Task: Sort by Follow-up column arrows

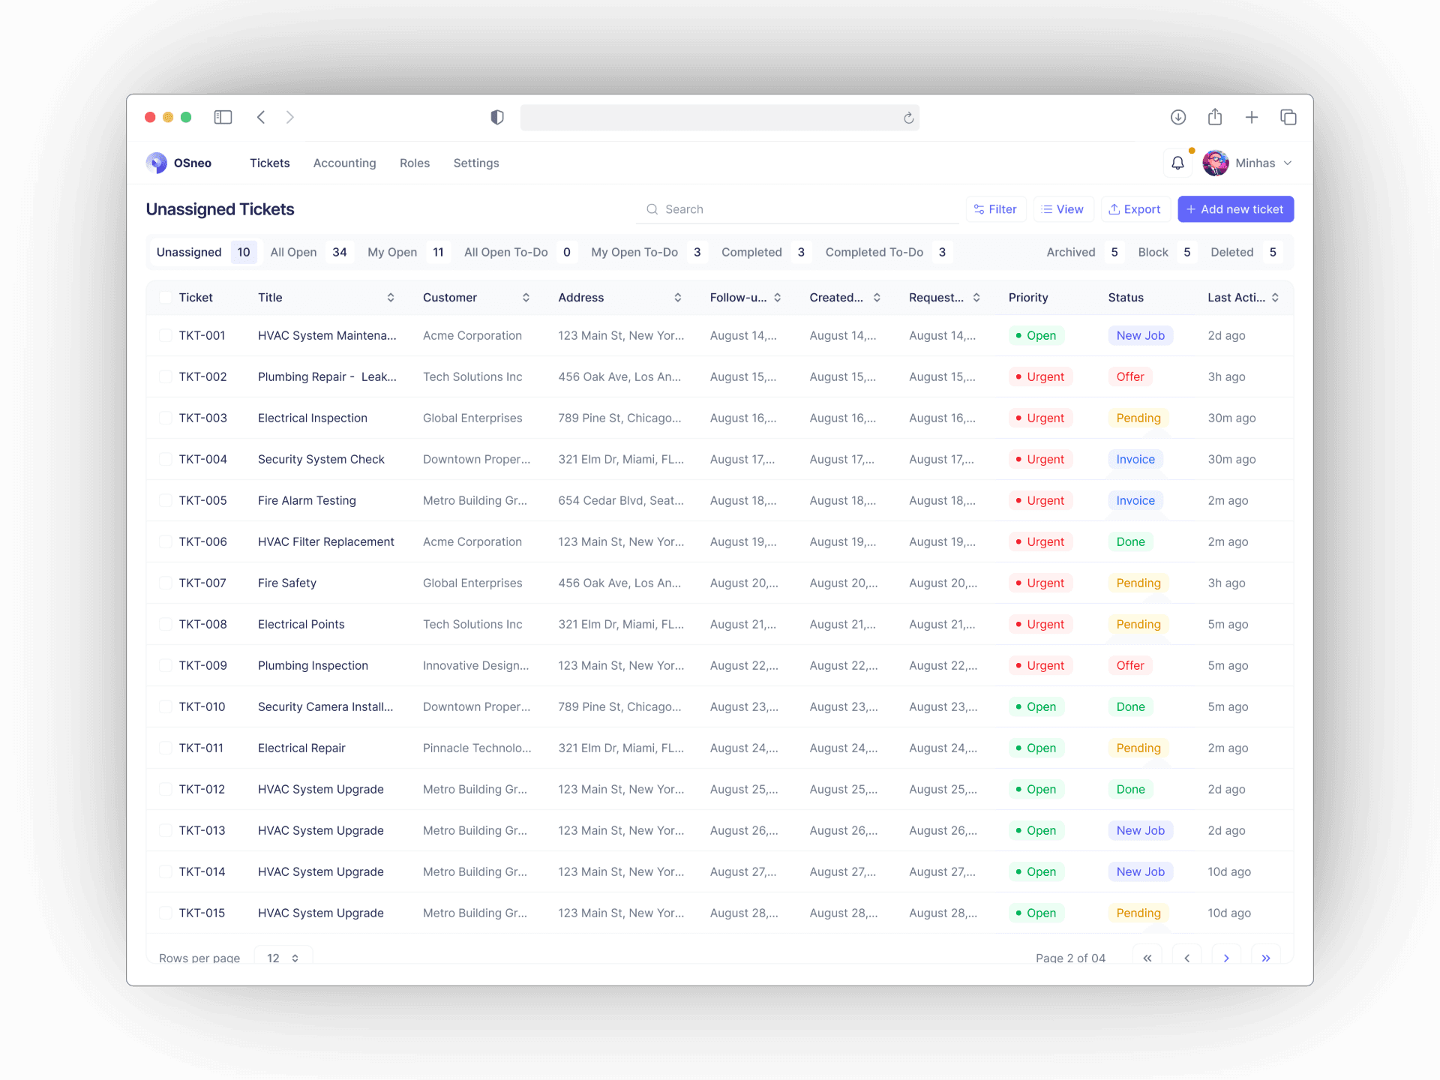Action: coord(778,298)
